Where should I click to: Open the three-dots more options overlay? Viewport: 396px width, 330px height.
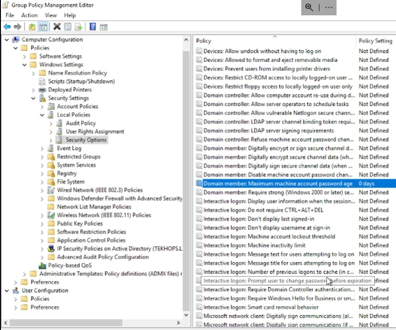pyautogui.click(x=328, y=7)
